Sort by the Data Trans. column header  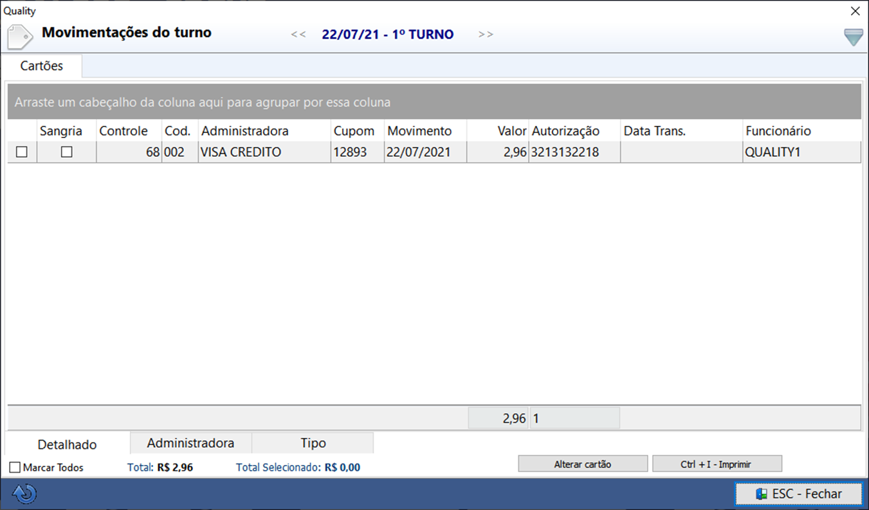click(681, 131)
